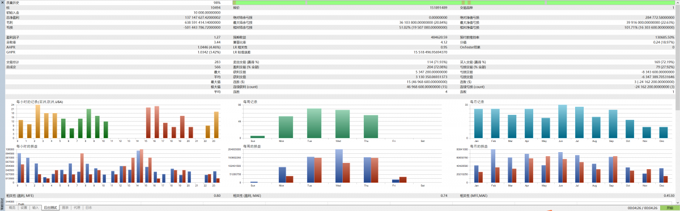Viewport: 680px width, 211px height.
Task: Click the MFE,MAE correlation value 0.4530
Action: click(669, 195)
